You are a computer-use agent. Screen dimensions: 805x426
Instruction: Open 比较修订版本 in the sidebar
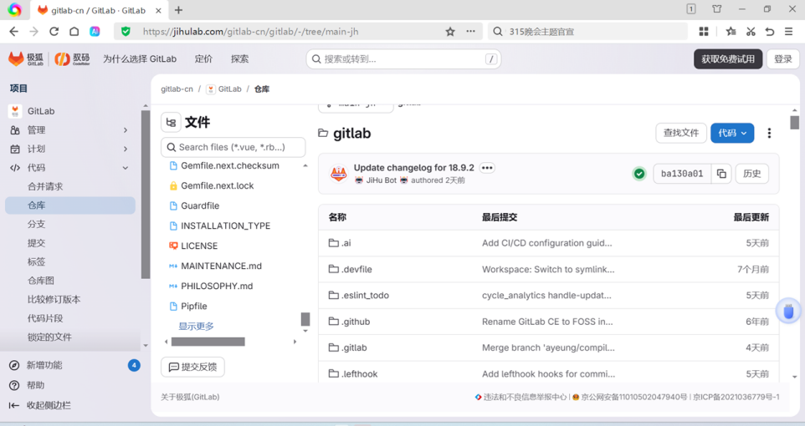70,299
